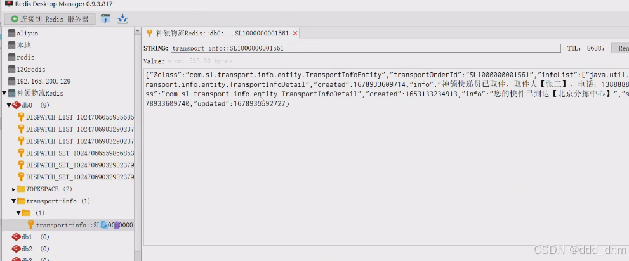
Task: Click inside the JSON value text area
Action: (387, 157)
